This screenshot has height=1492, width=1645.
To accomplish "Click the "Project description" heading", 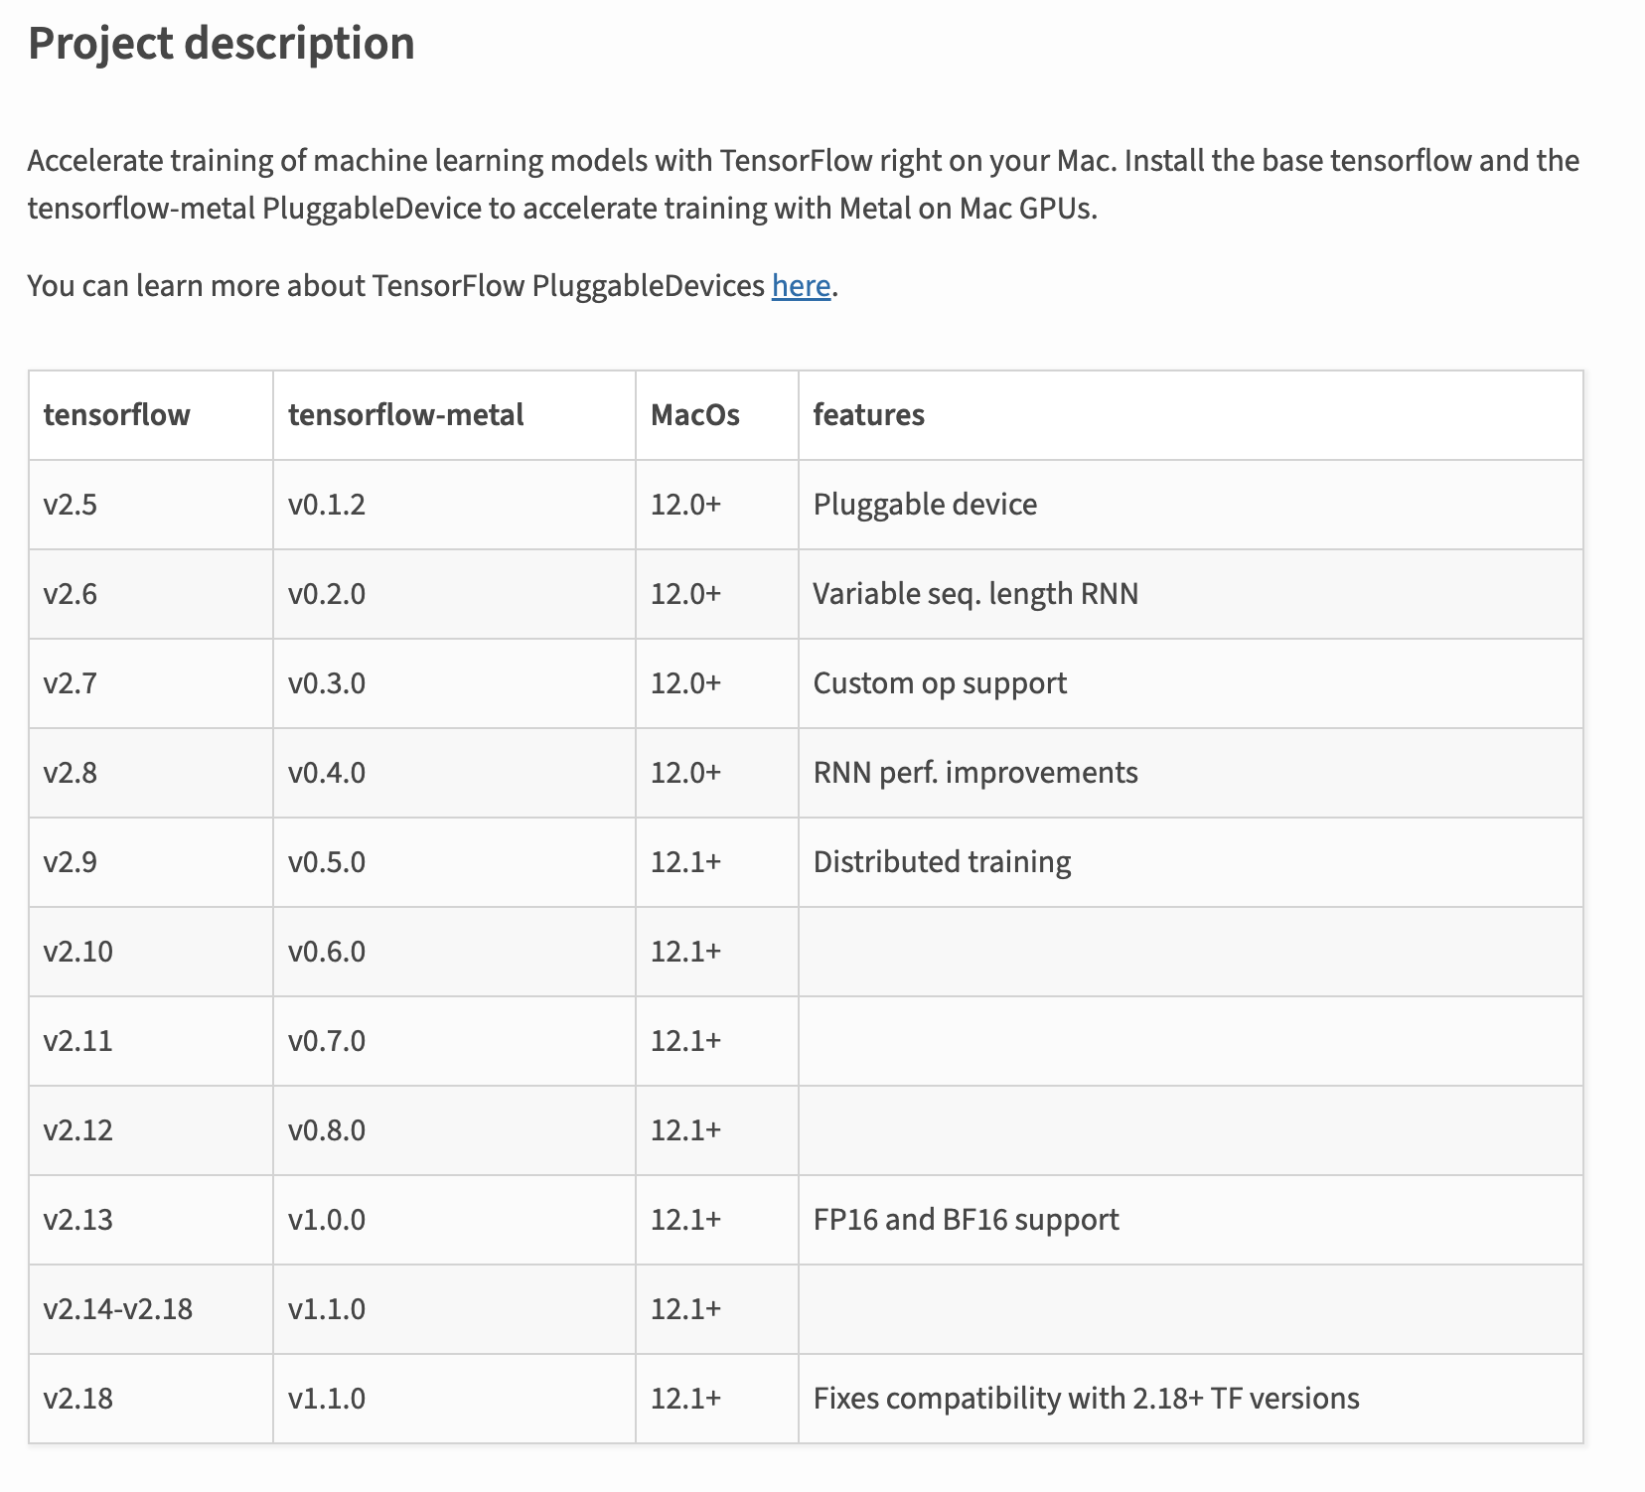I will pyautogui.click(x=221, y=44).
